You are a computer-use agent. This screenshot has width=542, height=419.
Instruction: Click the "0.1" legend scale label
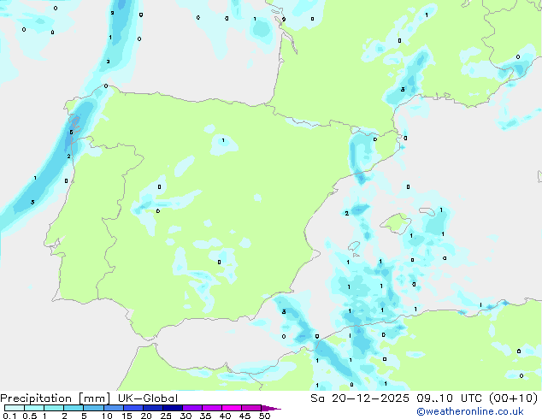(x=9, y=416)
